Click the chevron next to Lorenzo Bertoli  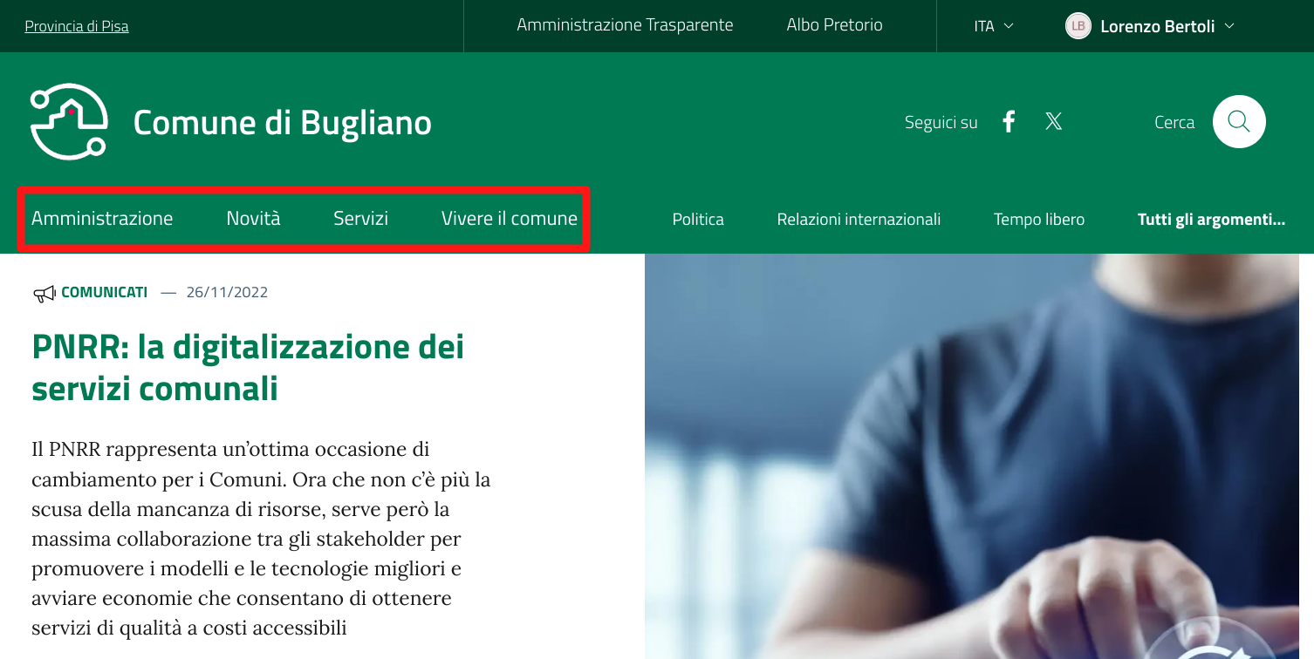[1229, 26]
